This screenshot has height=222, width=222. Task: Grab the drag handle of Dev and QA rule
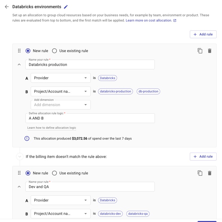19,173
